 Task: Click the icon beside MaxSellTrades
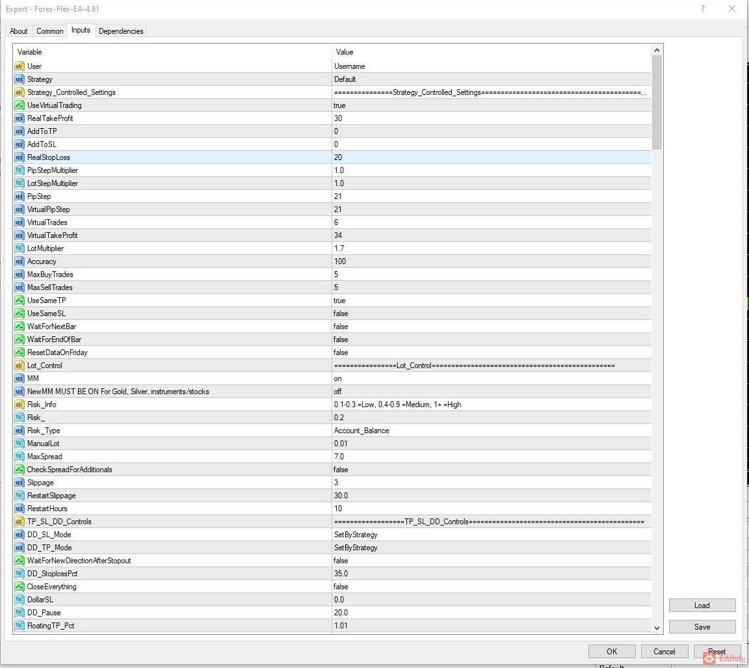tap(19, 287)
